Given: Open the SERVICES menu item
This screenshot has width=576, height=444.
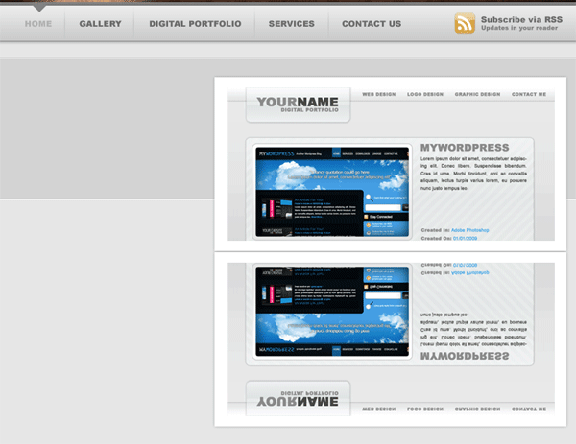Looking at the screenshot, I should click(x=291, y=24).
